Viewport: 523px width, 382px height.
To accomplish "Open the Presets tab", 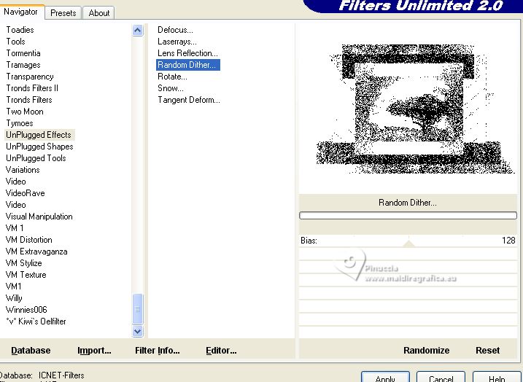I will pyautogui.click(x=63, y=13).
